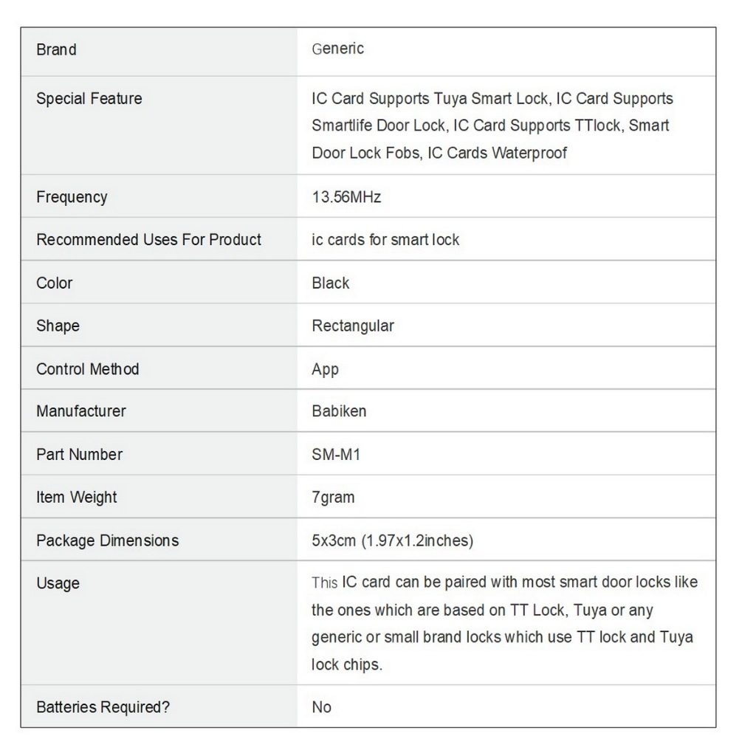Select the SM-M1 part number value
Screen dimensions: 756x756
336,454
